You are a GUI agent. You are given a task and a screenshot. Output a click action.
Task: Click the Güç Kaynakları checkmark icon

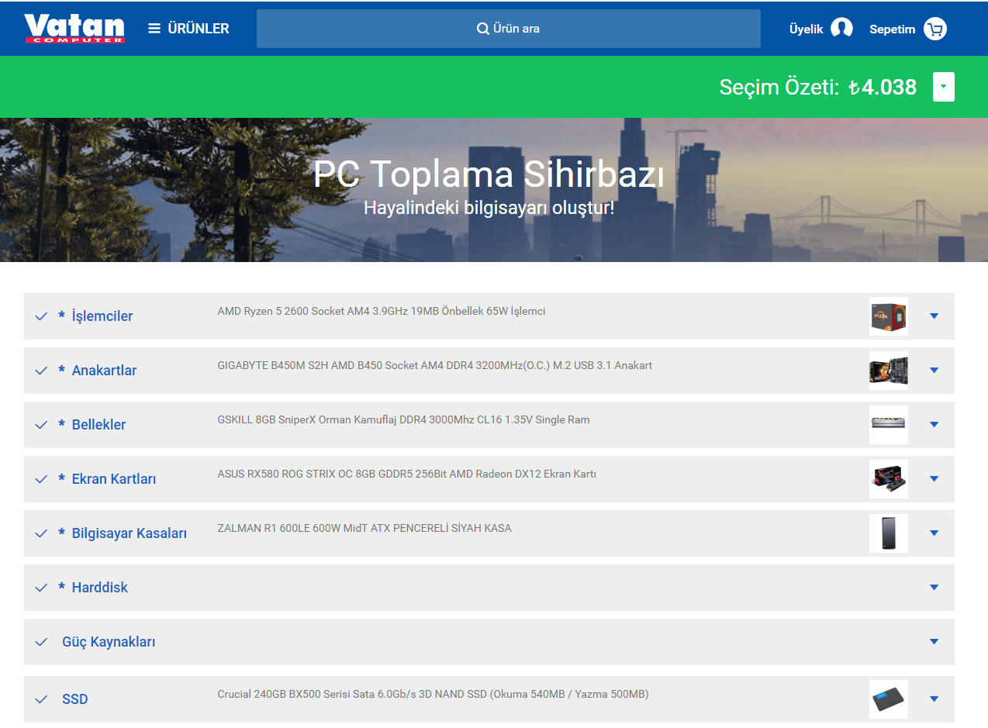pyautogui.click(x=41, y=642)
